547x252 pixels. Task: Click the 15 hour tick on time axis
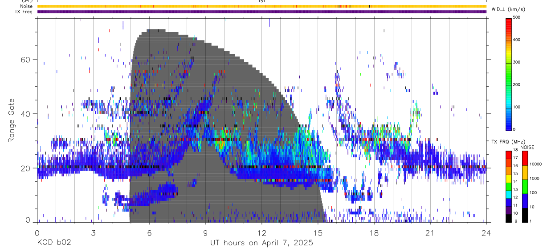click(318, 232)
